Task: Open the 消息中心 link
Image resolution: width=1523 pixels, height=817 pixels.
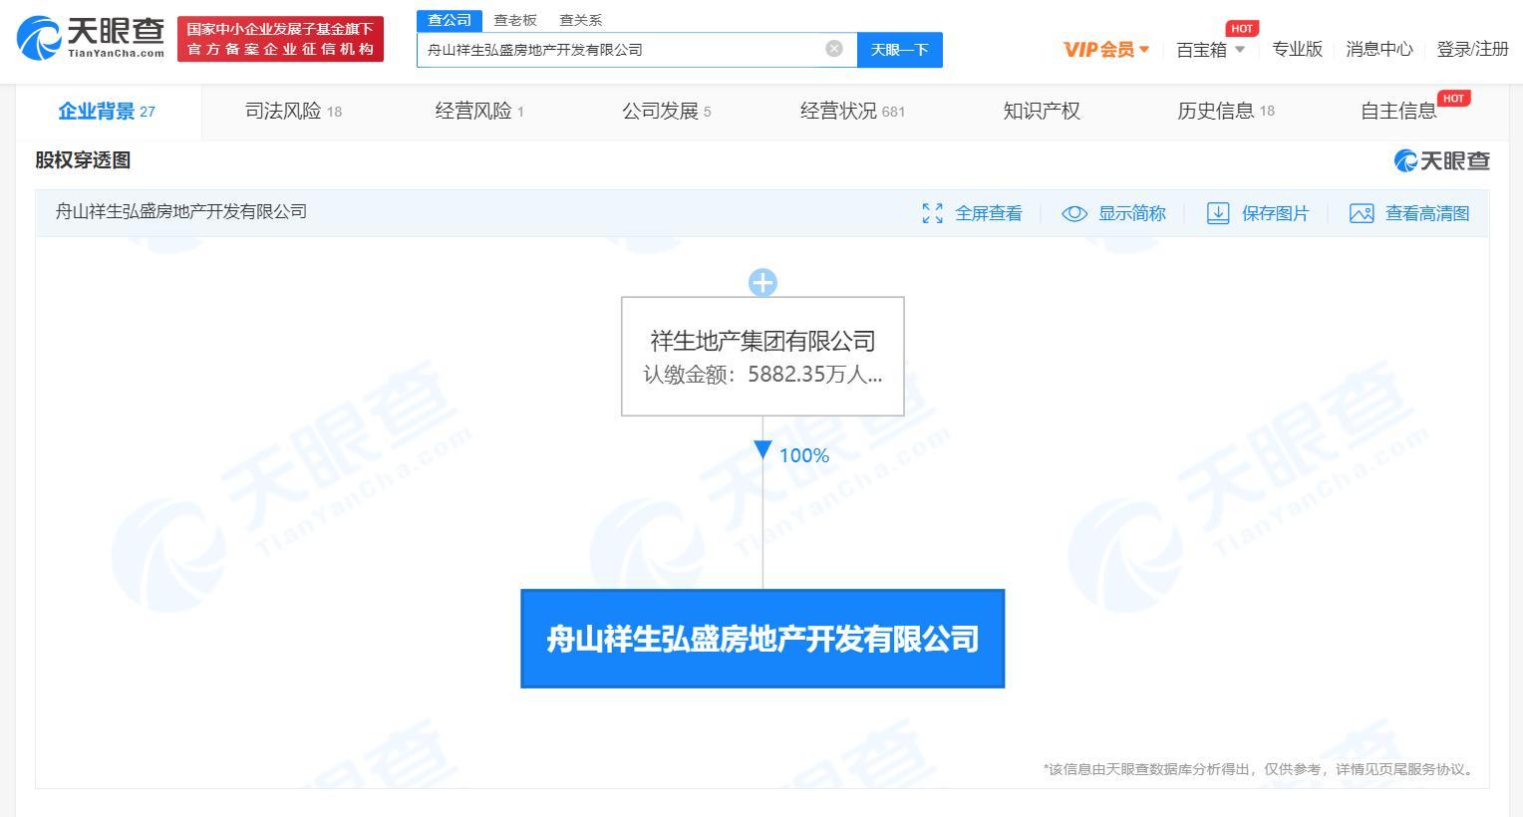Action: (x=1378, y=49)
